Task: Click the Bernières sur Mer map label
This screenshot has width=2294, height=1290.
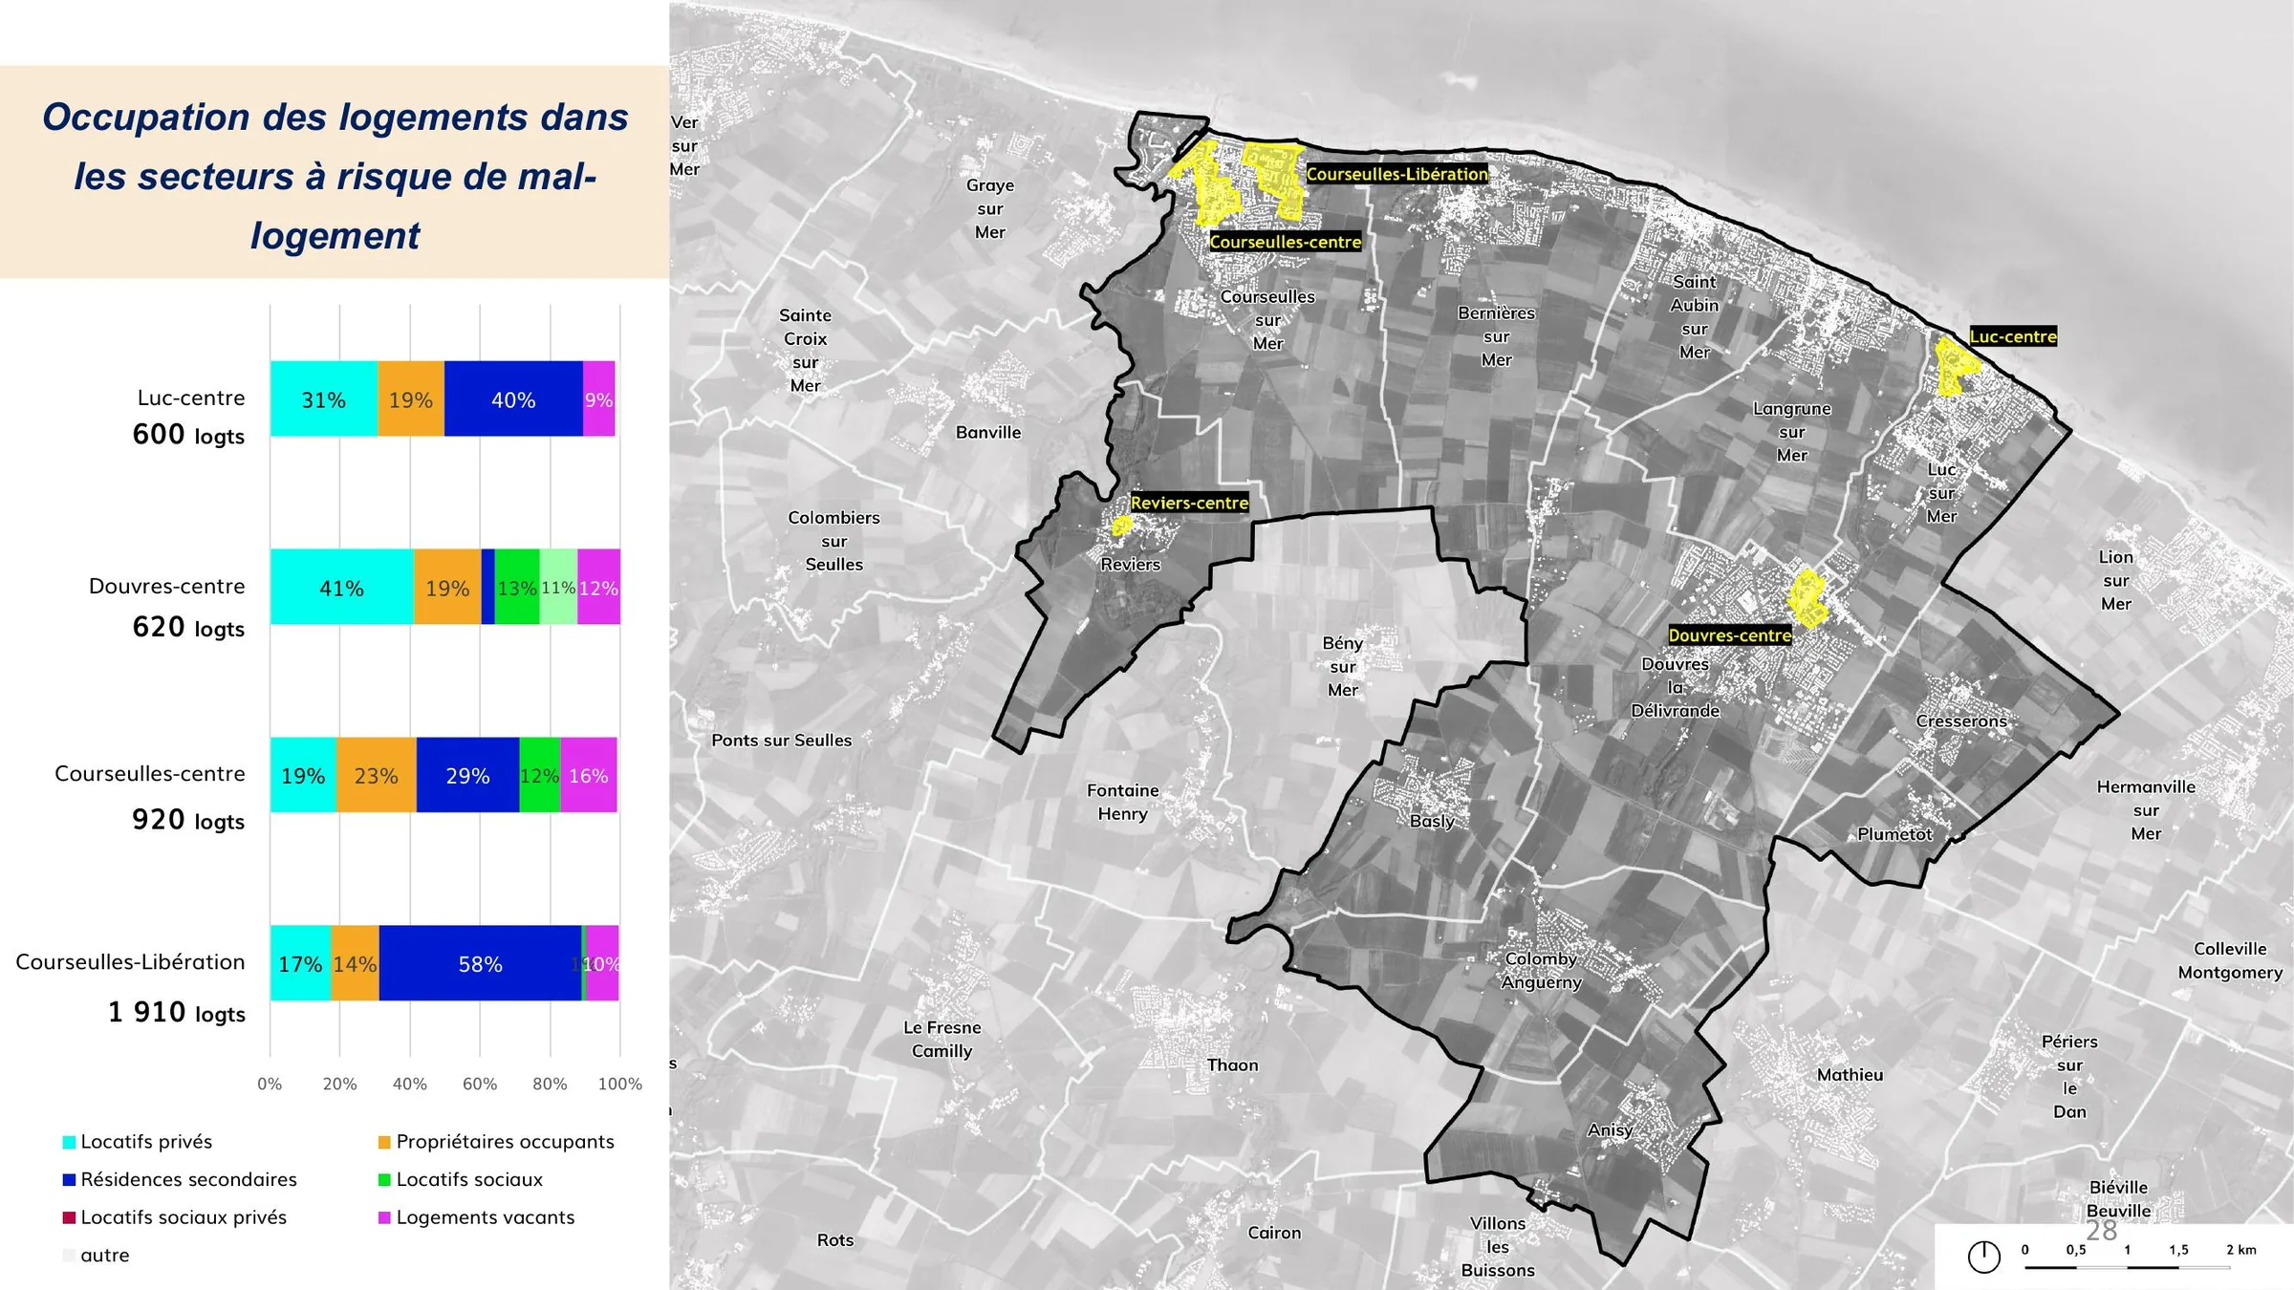Action: click(x=1497, y=336)
